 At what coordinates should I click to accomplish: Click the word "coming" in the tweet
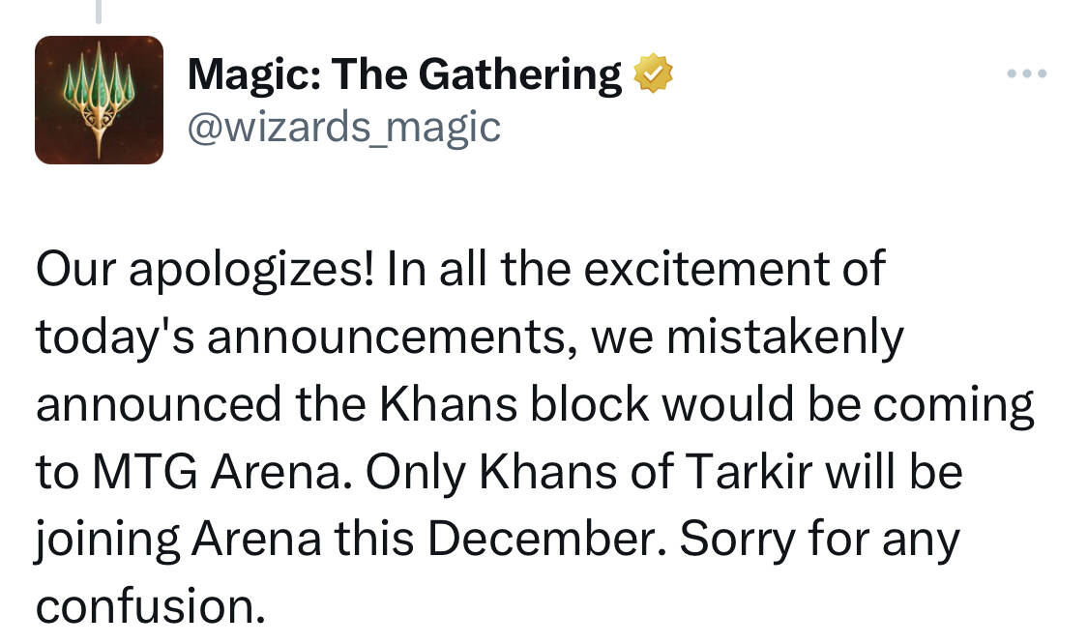coord(955,405)
